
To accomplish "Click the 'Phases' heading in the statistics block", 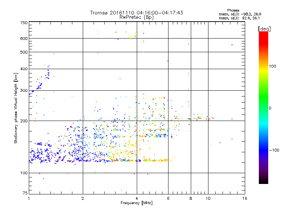I will pyautogui.click(x=233, y=10).
